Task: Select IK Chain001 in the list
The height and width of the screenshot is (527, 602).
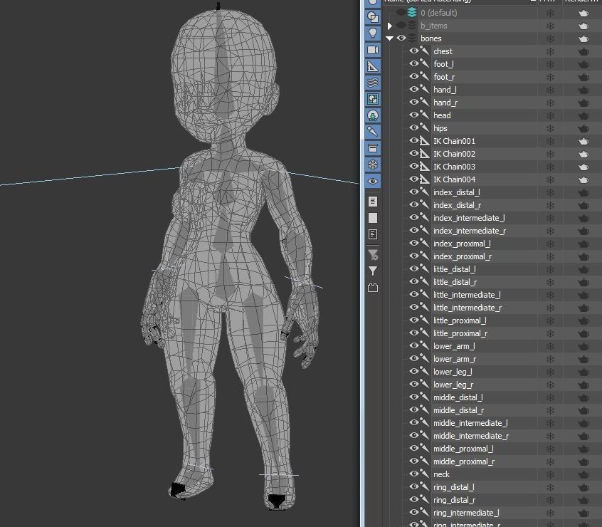Action: pos(454,141)
